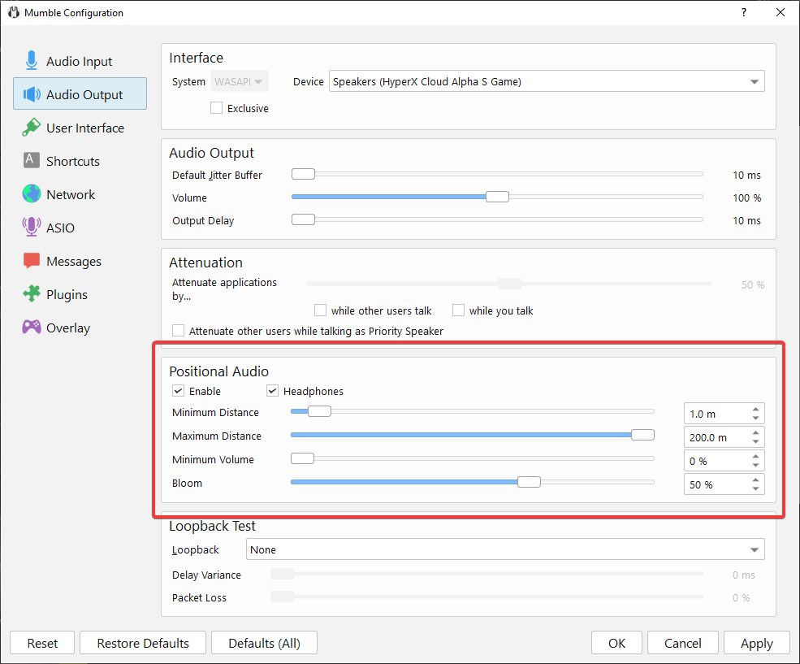Click the Network globe icon
Viewport: 800px width, 664px height.
point(31,194)
